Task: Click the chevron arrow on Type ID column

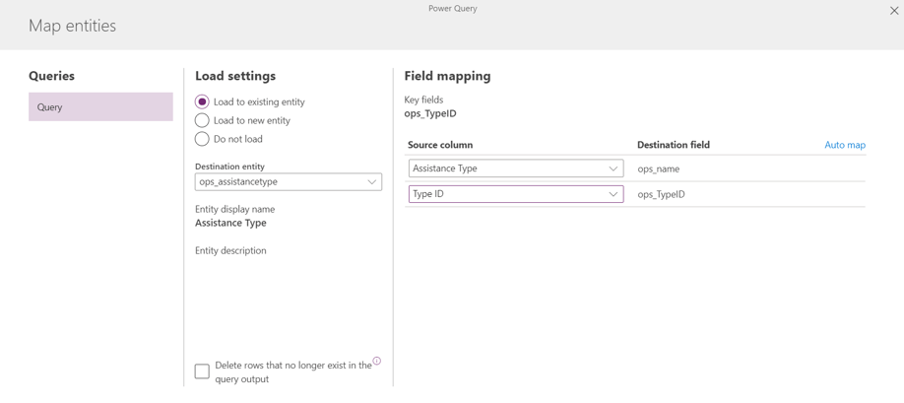Action: [613, 194]
